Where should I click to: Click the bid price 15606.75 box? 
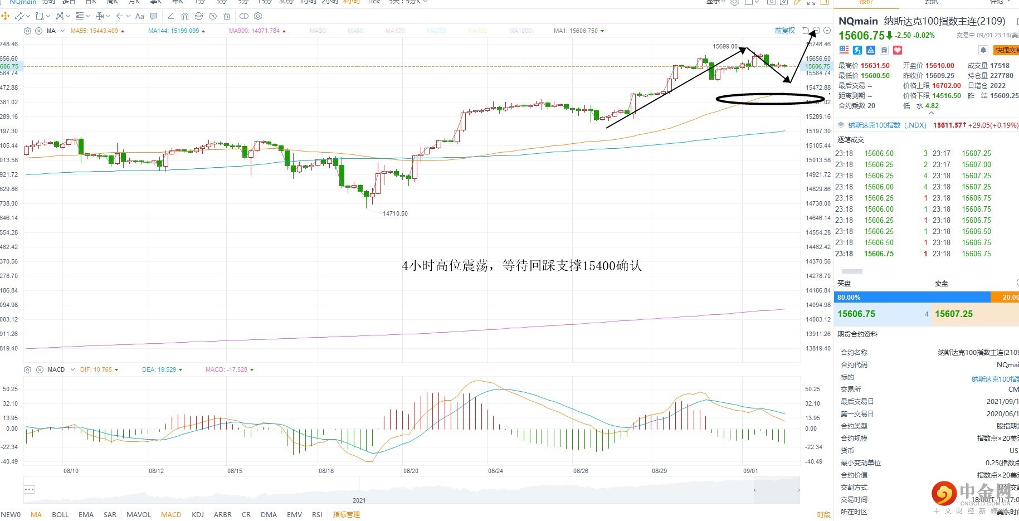tap(884, 314)
